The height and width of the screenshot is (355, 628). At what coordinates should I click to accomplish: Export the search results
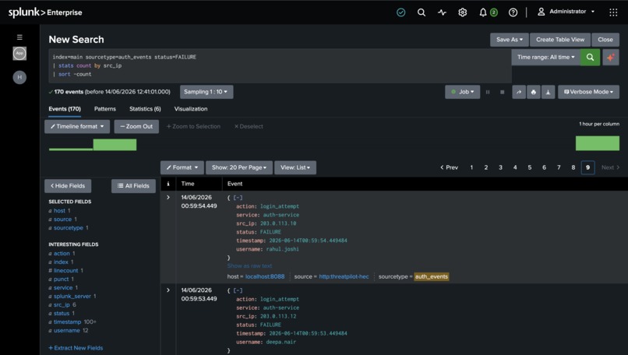[x=548, y=92]
